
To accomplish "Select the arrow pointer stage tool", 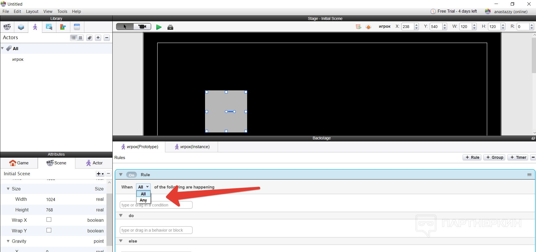I will point(125,27).
